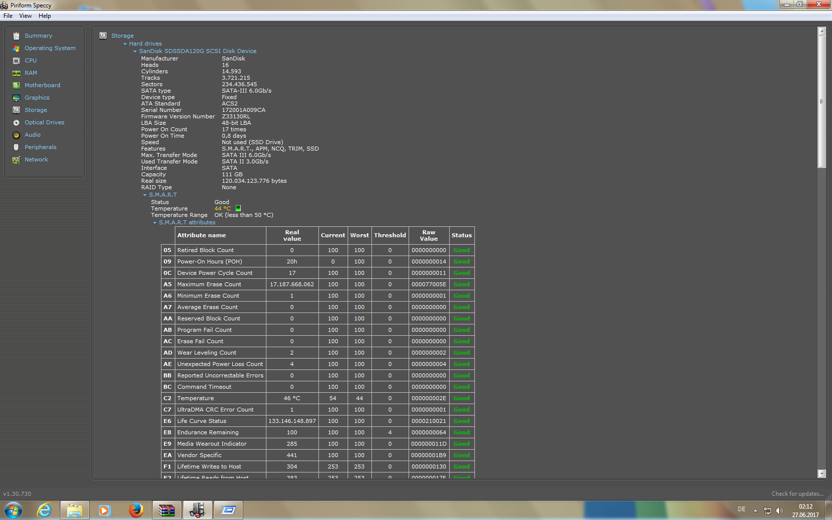Click the temperature indicator icon beside 44 °C
The height and width of the screenshot is (520, 832).
pos(238,208)
